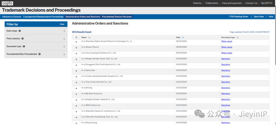Expand the In re Wuting row
Screen dimensions: 276x125
pyautogui.click(x=76, y=88)
